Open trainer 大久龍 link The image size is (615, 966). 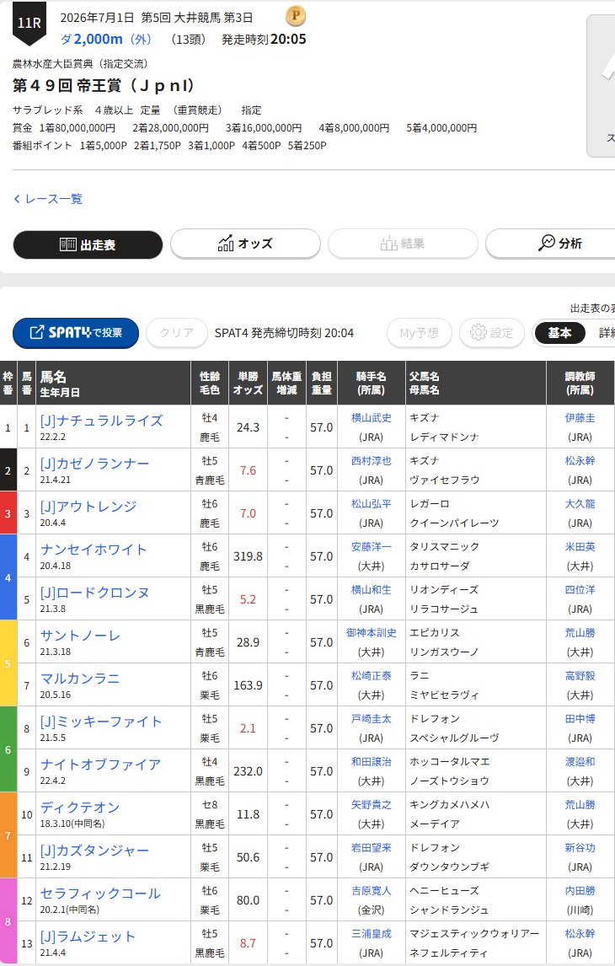click(x=580, y=504)
